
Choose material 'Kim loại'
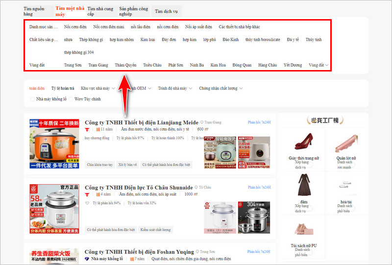pos(147,40)
